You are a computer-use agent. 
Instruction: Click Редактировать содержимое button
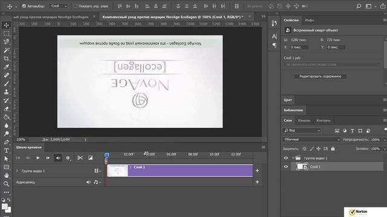pyautogui.click(x=320, y=77)
